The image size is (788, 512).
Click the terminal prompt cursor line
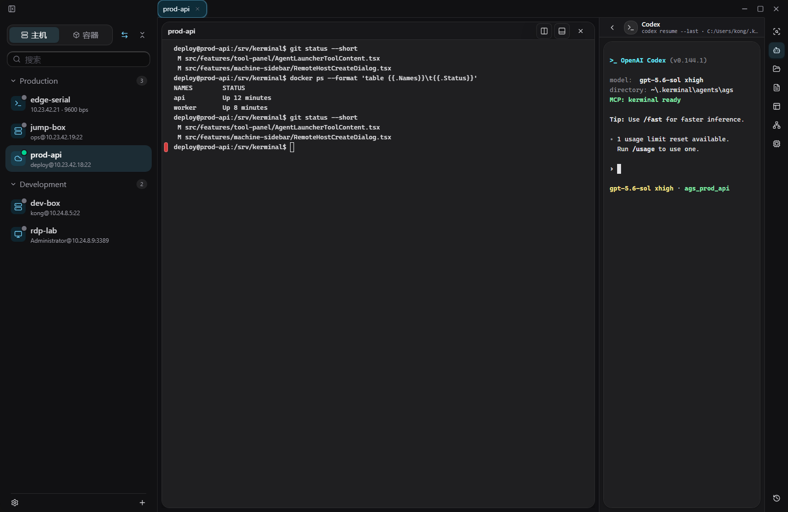pos(234,147)
